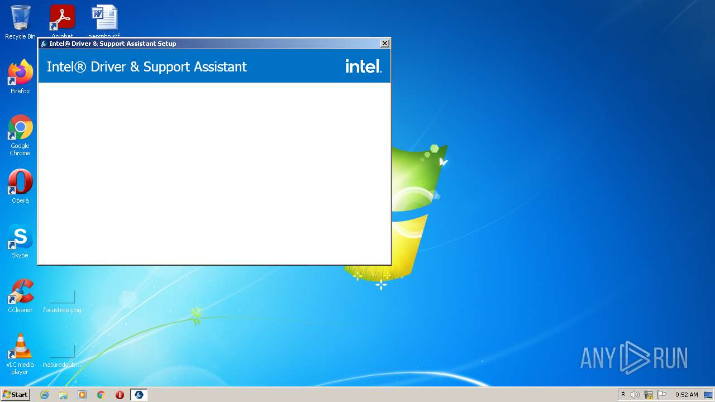The image size is (715, 402).
Task: Select the Intel setup taskbar button
Action: coord(139,395)
